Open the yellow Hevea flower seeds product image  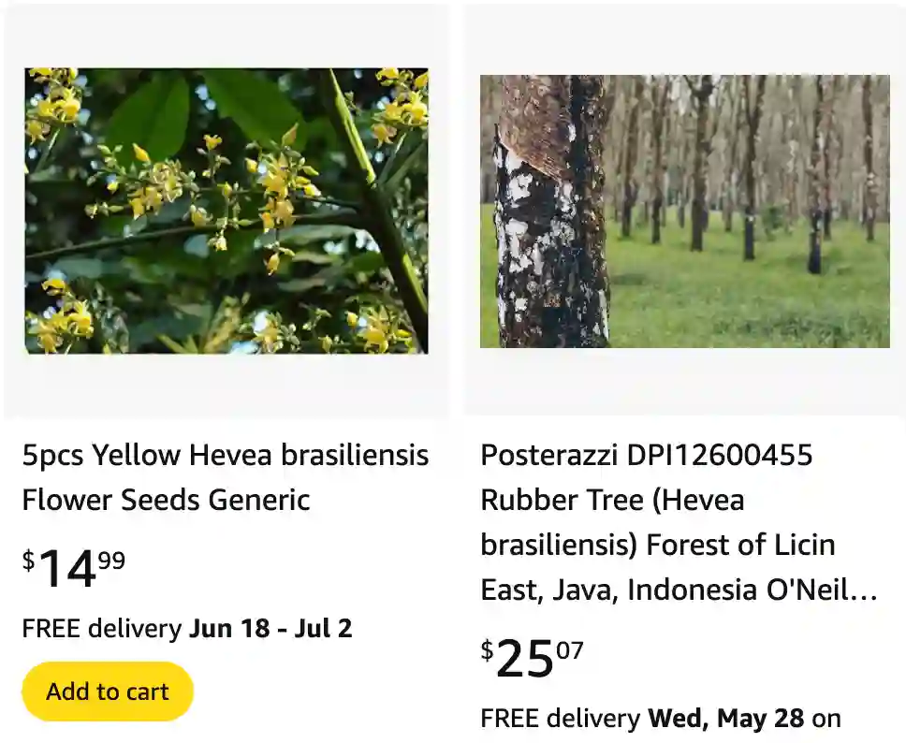coord(226,211)
